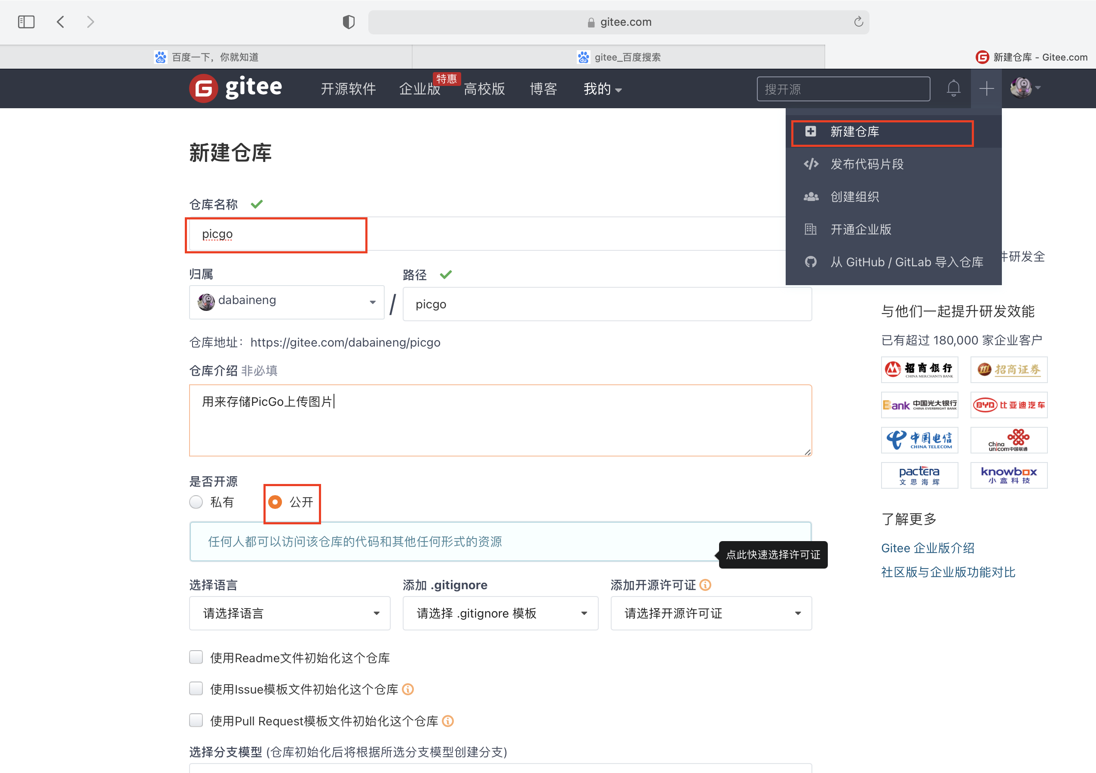Click the pactera 文思海辉 logo
This screenshot has width=1096, height=773.
919,475
